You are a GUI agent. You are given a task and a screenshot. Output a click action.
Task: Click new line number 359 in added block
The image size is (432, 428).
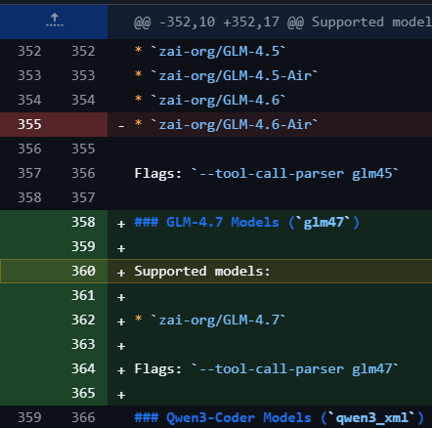tap(83, 246)
